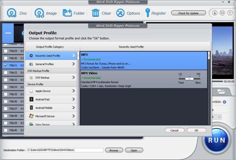The height and width of the screenshot is (160, 236).
Task: Click the Register key icon
Action: tap(148, 13)
